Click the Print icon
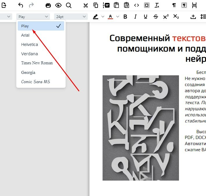Screen dimensions: 206x196 (48, 5)
